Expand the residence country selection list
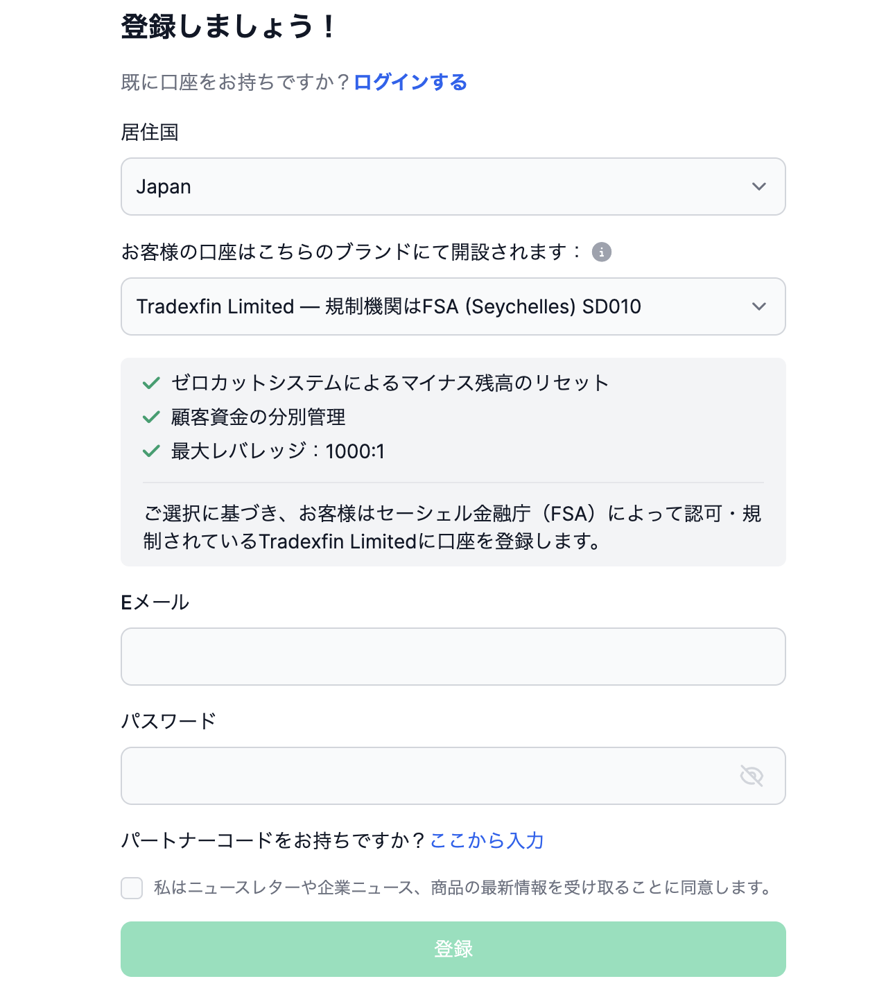 tap(453, 187)
